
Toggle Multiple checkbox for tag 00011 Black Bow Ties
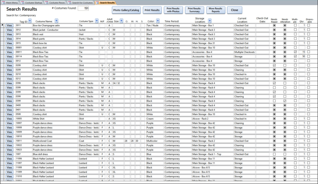(295, 52)
